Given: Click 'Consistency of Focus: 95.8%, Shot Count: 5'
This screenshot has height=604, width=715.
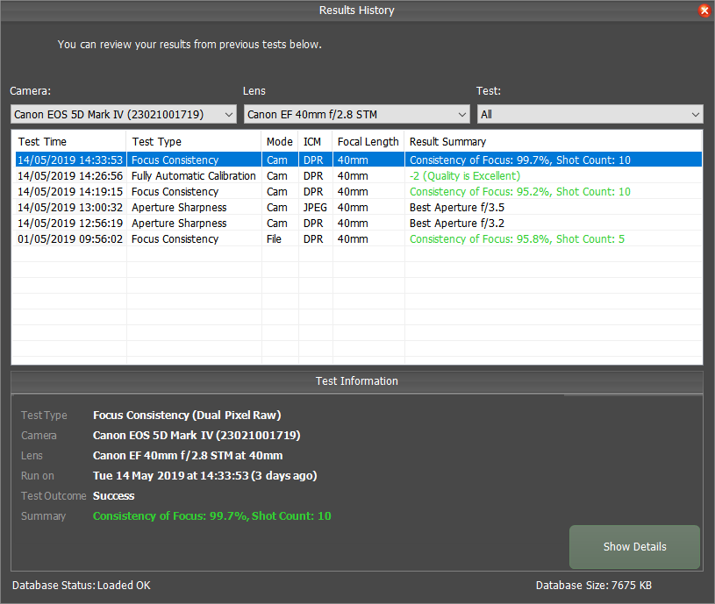Looking at the screenshot, I should [517, 239].
